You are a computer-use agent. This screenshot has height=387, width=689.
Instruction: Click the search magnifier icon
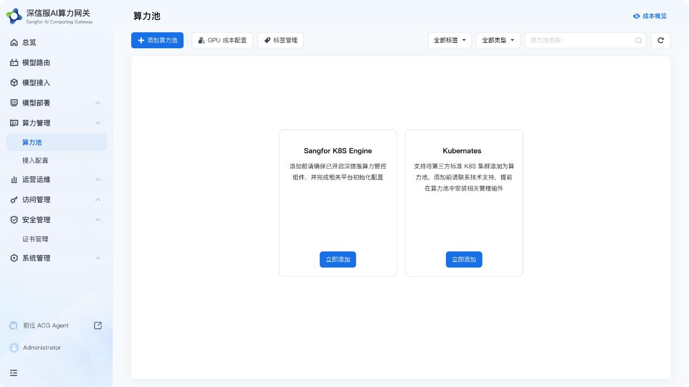coord(639,40)
